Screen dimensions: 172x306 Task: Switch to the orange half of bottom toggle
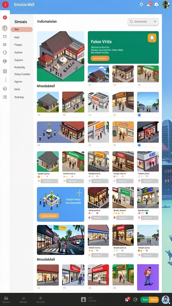coord(154,299)
